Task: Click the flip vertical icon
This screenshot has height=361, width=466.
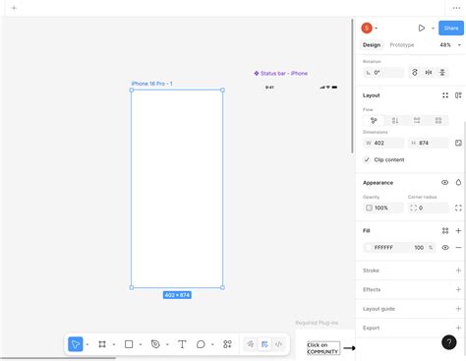Action: click(442, 73)
